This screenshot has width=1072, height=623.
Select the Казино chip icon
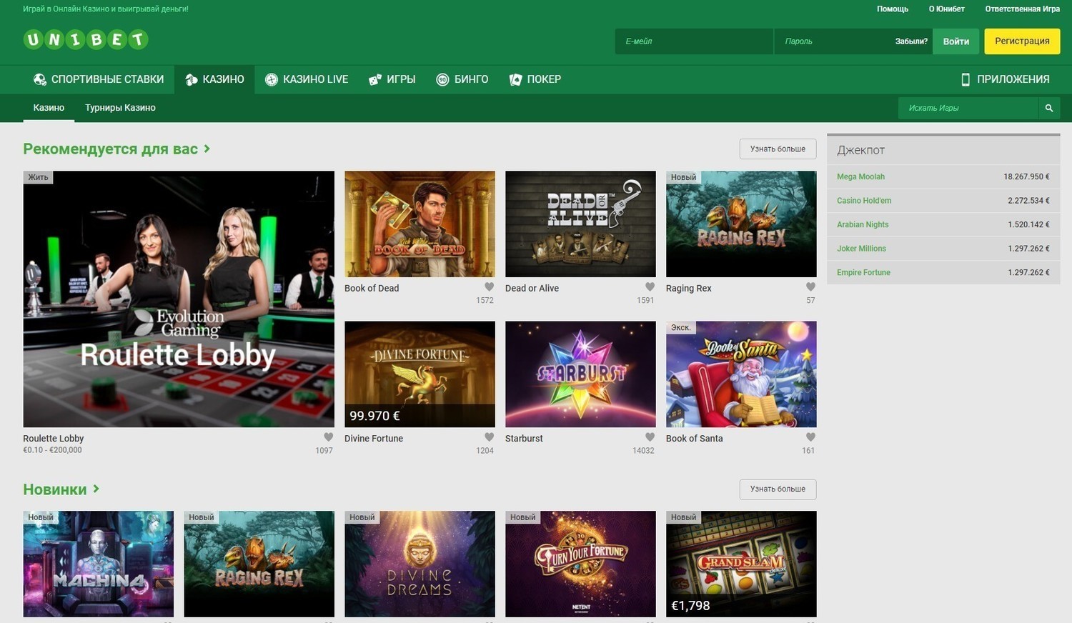[x=190, y=79]
